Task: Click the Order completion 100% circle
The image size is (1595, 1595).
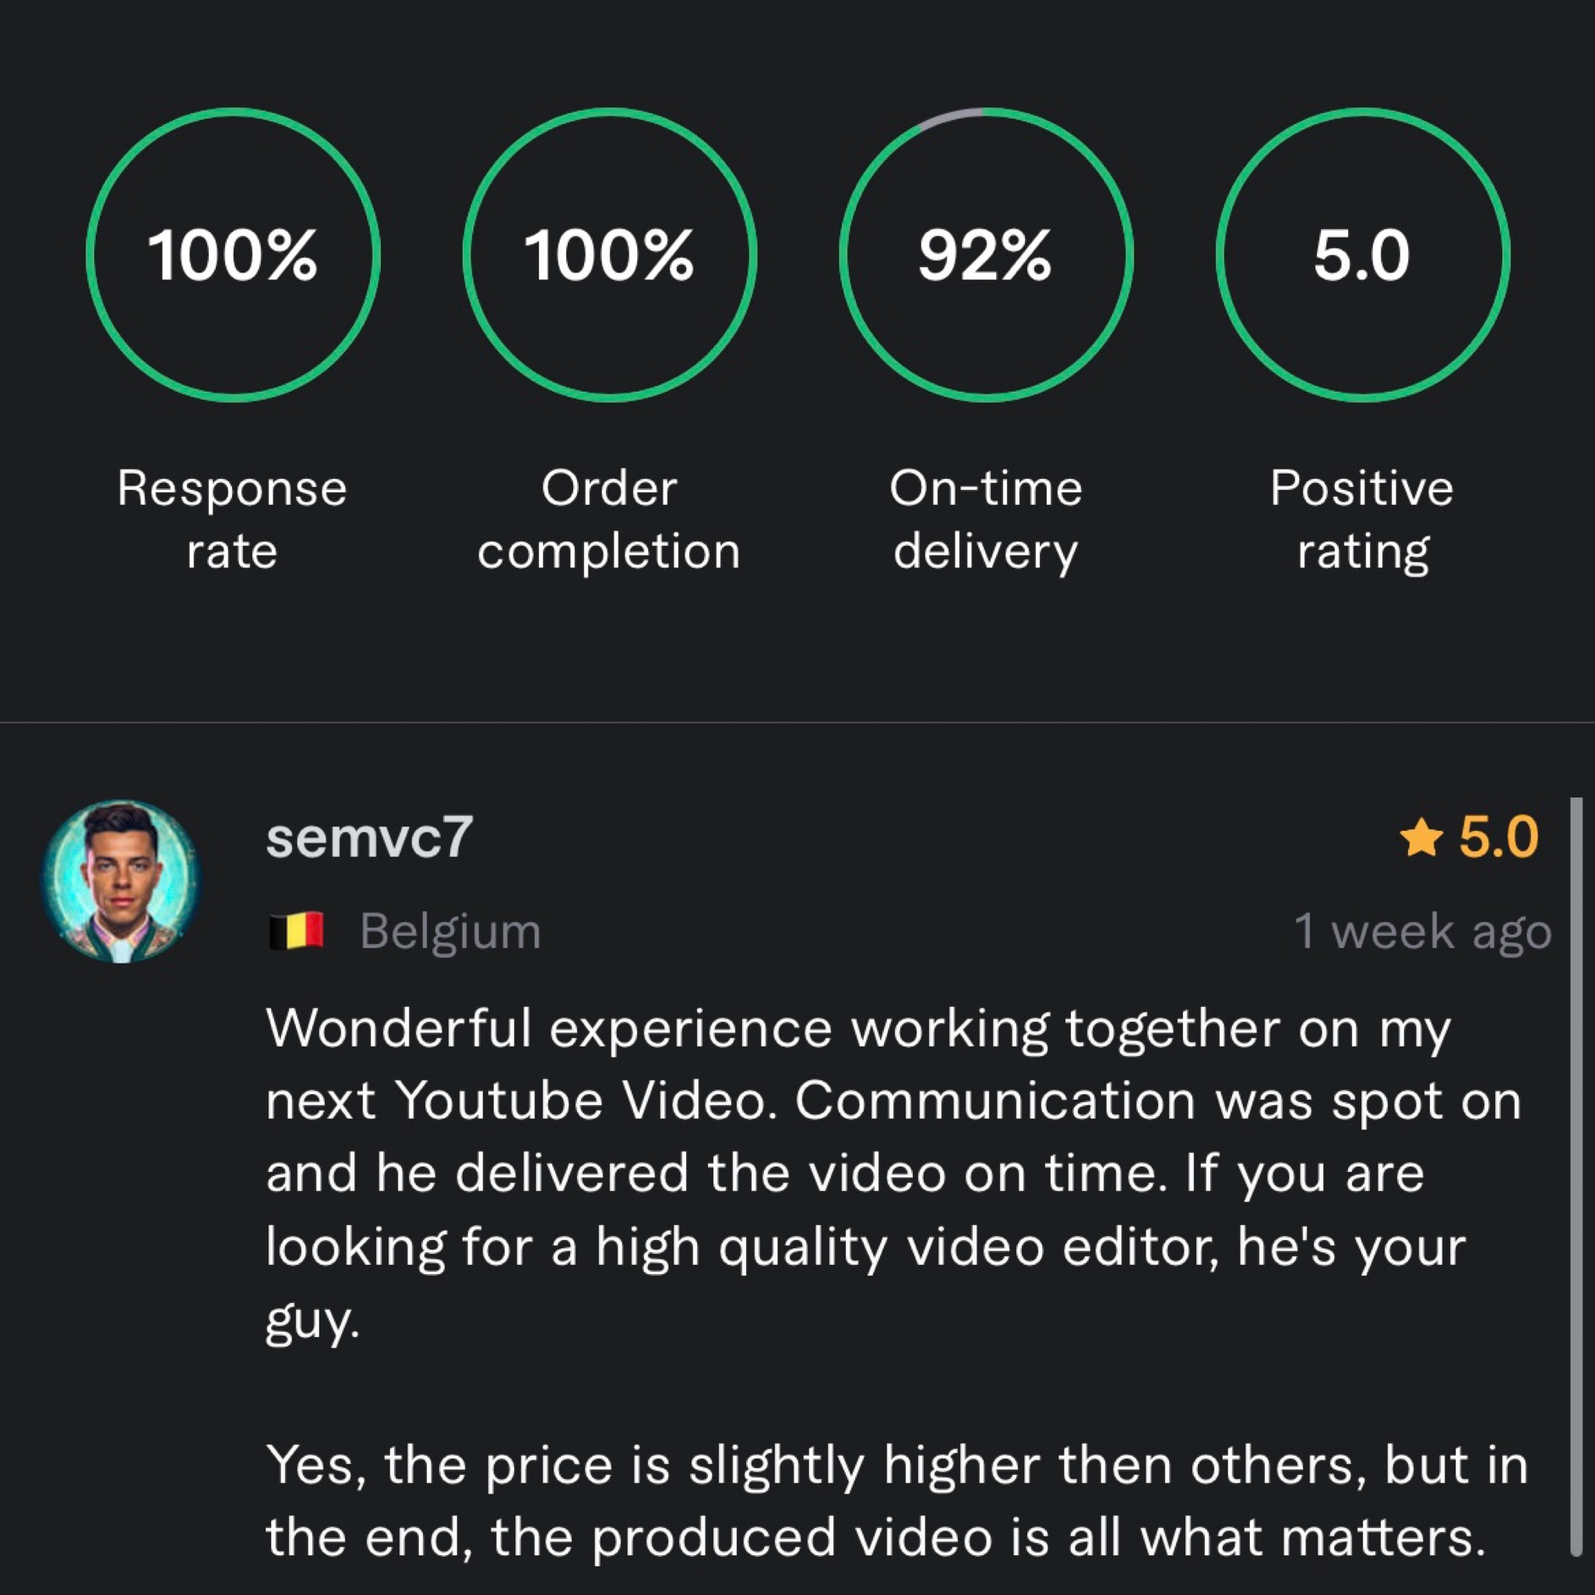Action: 609,255
